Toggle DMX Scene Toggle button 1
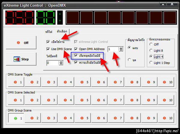This screenshot has width=180, height=134. pos(16,82)
